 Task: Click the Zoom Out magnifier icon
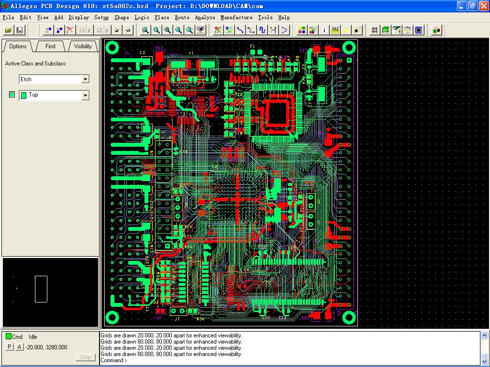click(178, 30)
